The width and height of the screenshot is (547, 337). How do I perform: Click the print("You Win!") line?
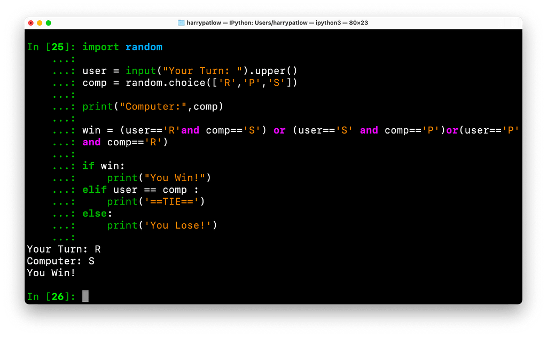159,177
